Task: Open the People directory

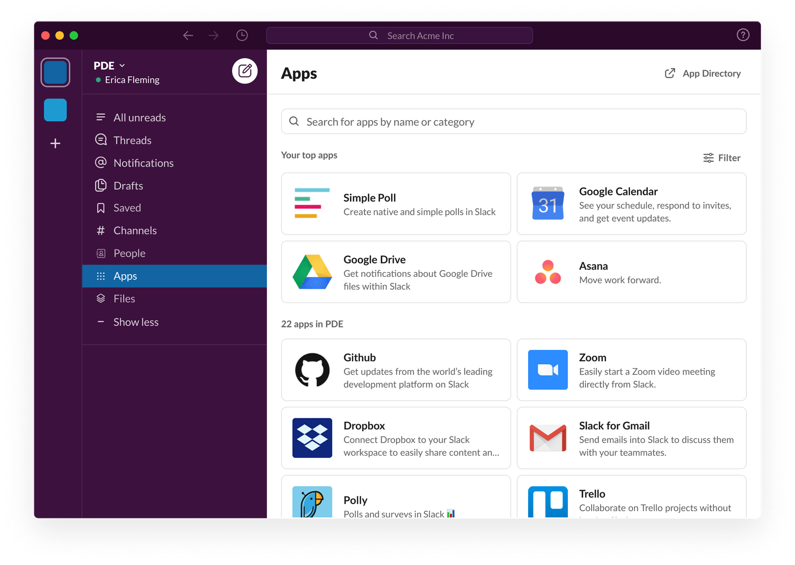Action: (x=129, y=253)
